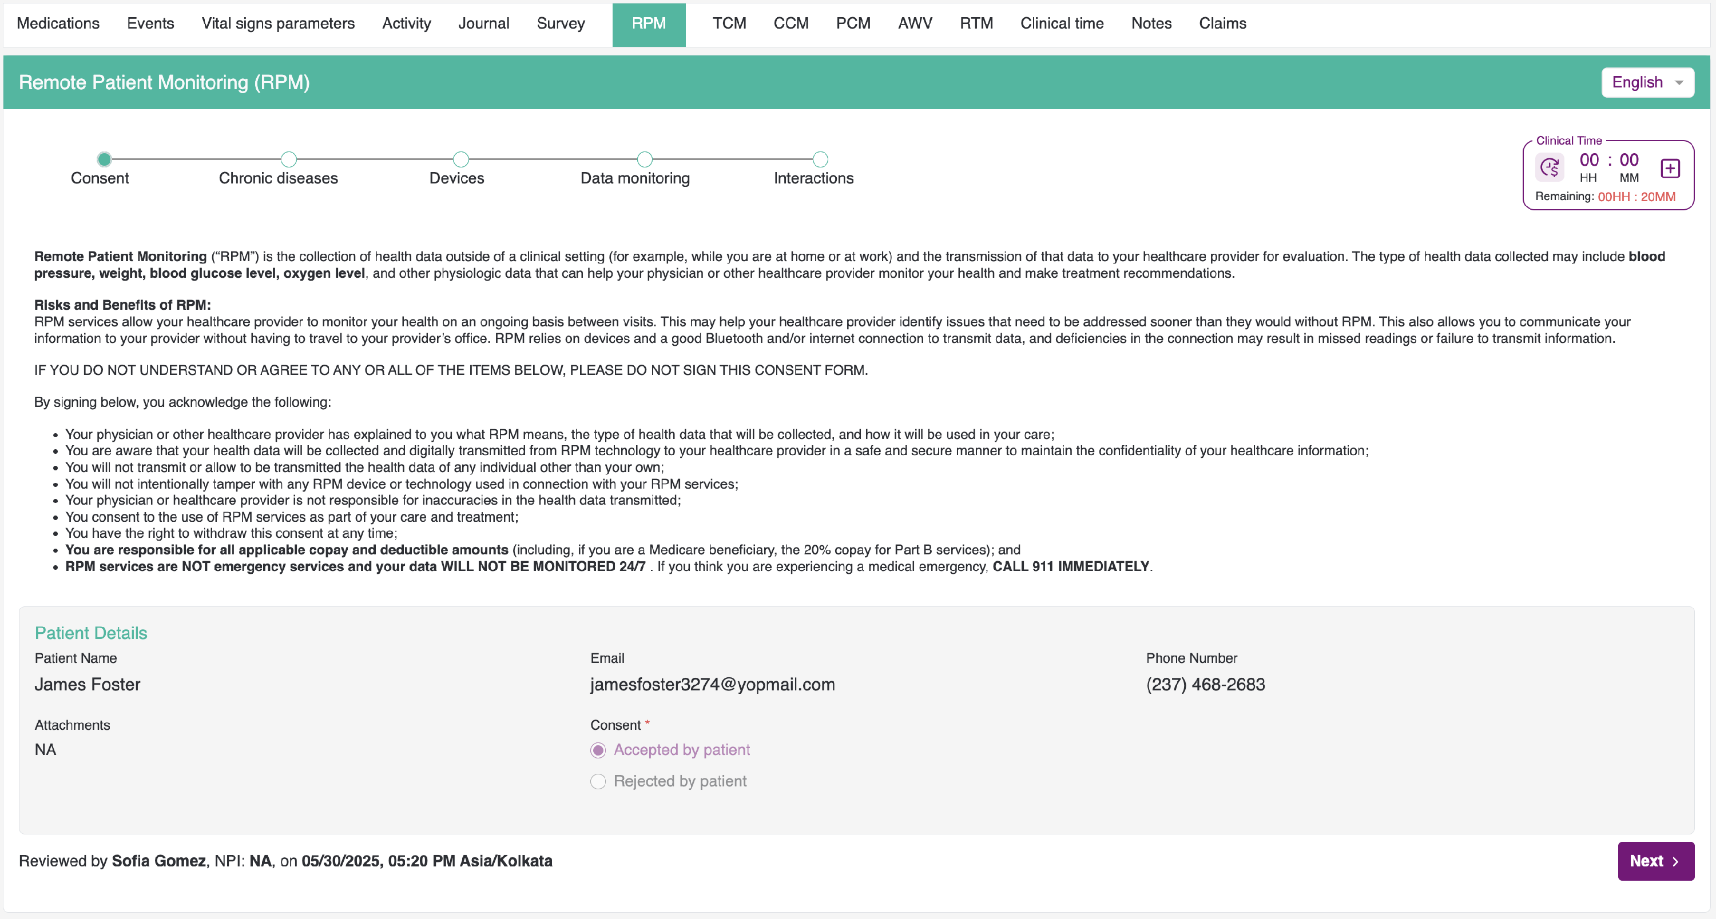
Task: Open the Claims tab
Action: [x=1222, y=23]
